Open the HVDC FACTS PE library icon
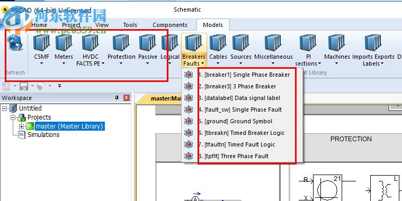Viewport: 402px width, 201px height. click(90, 43)
